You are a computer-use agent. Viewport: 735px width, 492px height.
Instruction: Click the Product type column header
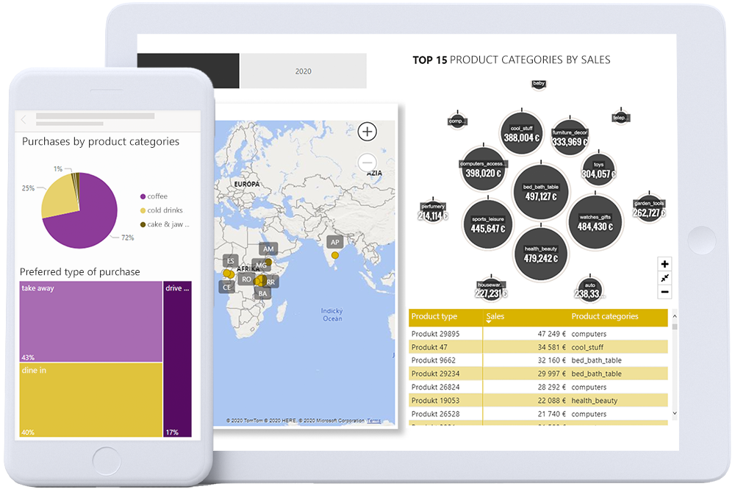point(434,316)
